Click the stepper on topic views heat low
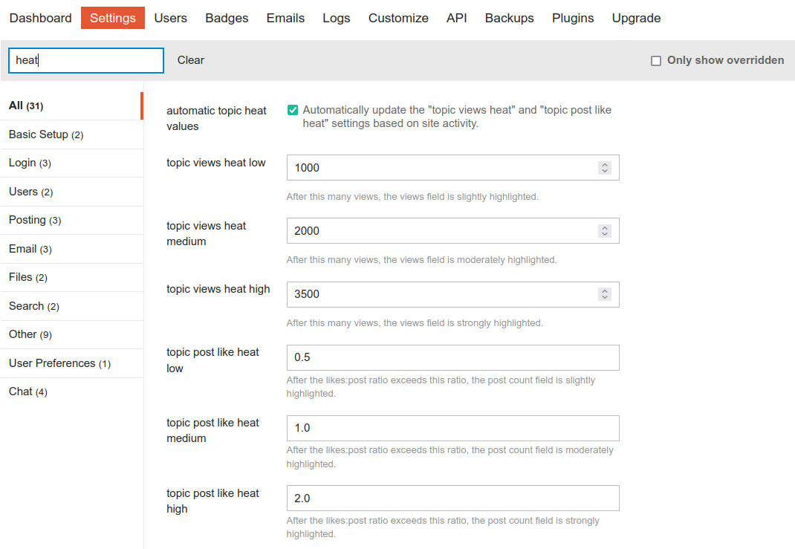The height and width of the screenshot is (549, 795). pyautogui.click(x=605, y=168)
